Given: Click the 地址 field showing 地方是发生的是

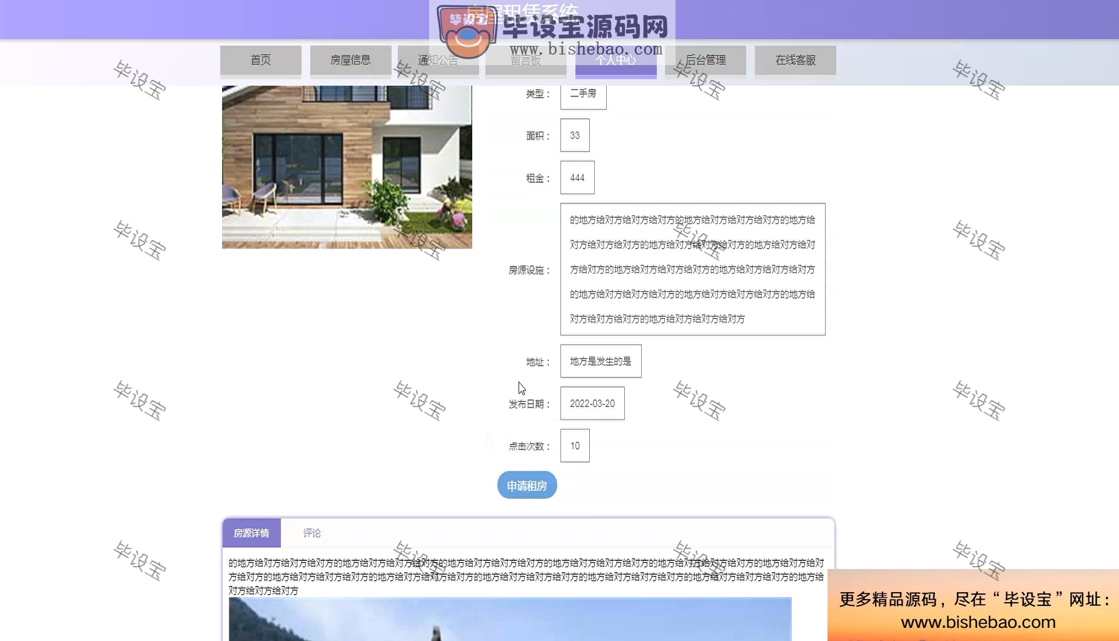Looking at the screenshot, I should coord(600,361).
